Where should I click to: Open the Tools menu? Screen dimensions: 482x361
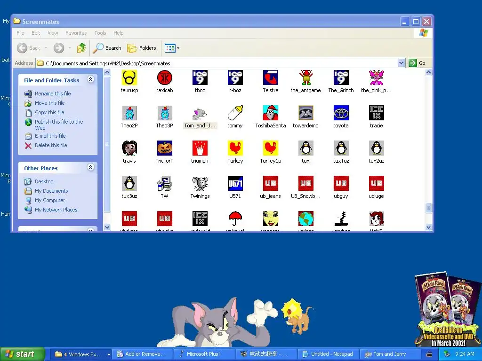(x=100, y=33)
